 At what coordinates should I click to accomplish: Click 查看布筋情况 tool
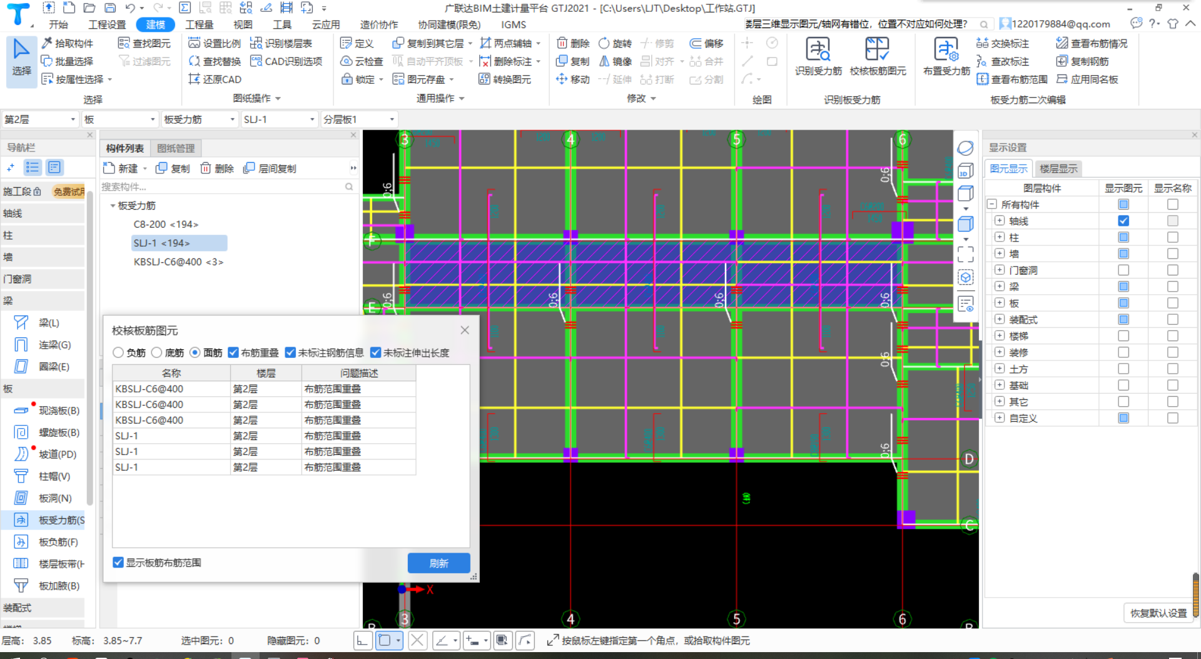click(1092, 43)
